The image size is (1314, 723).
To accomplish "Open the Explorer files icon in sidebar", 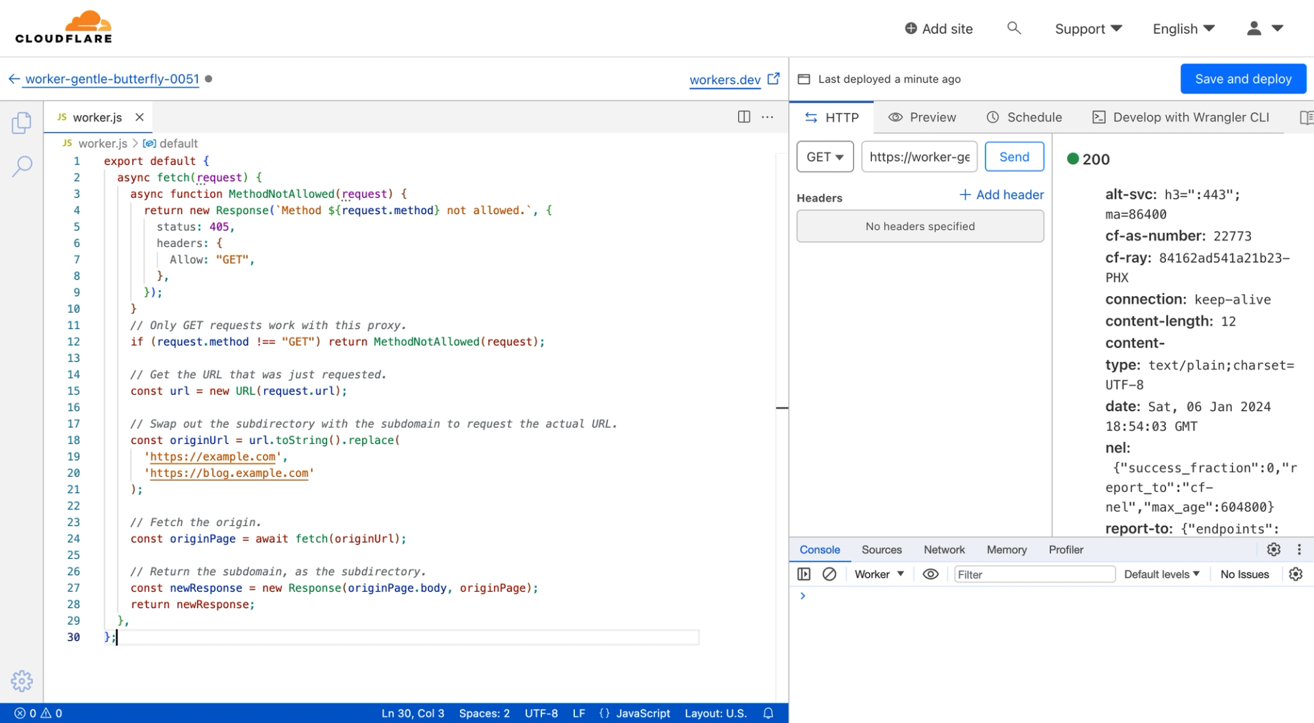I will pos(21,123).
